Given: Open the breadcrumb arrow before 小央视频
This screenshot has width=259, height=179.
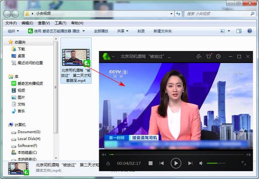Looking at the screenshot, I should click(x=32, y=14).
